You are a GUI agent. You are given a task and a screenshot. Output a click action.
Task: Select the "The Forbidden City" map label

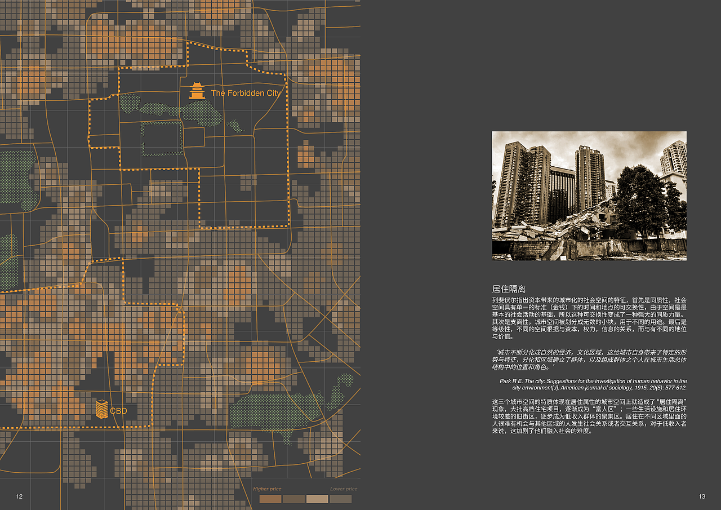(246, 93)
